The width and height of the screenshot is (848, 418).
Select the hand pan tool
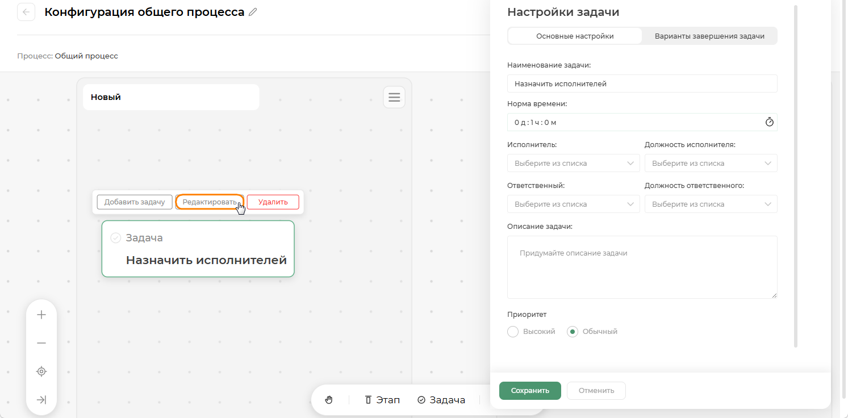(329, 400)
